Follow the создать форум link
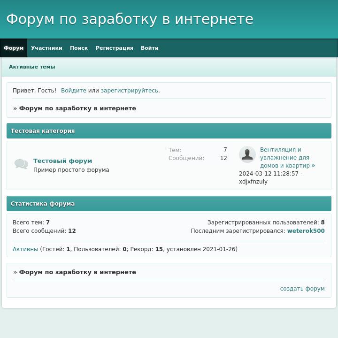The image size is (338, 338). [302, 289]
